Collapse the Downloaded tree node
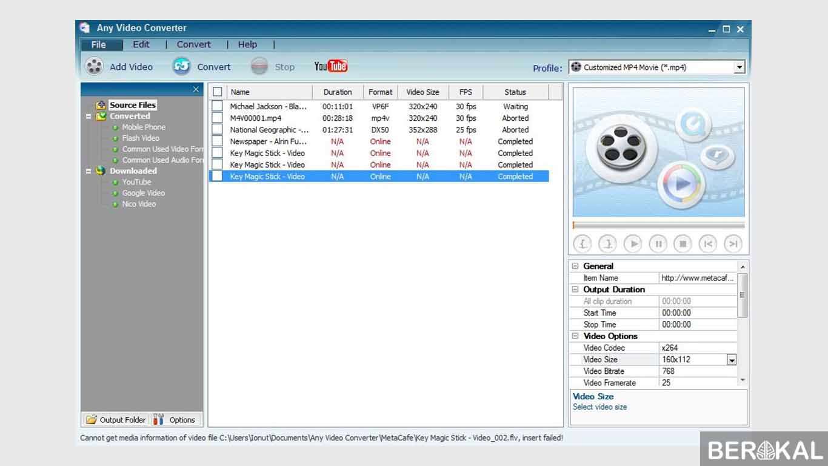This screenshot has height=466, width=828. point(88,171)
